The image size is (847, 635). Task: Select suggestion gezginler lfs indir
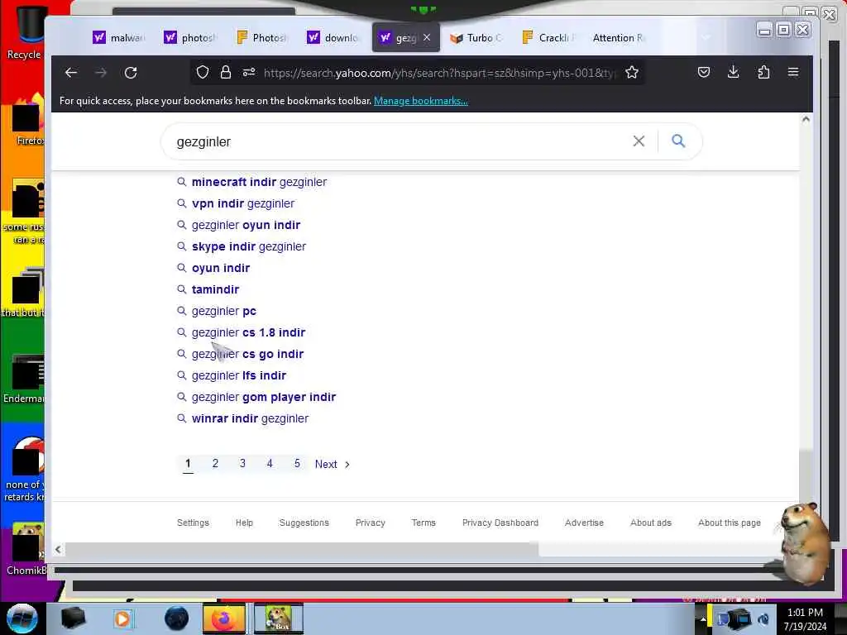pyautogui.click(x=239, y=376)
